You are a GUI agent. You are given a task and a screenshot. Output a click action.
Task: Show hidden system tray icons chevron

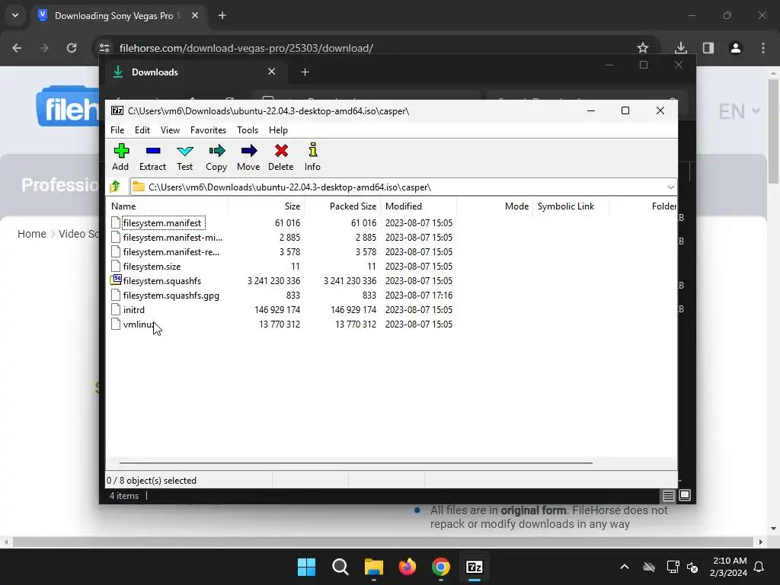[625, 567]
